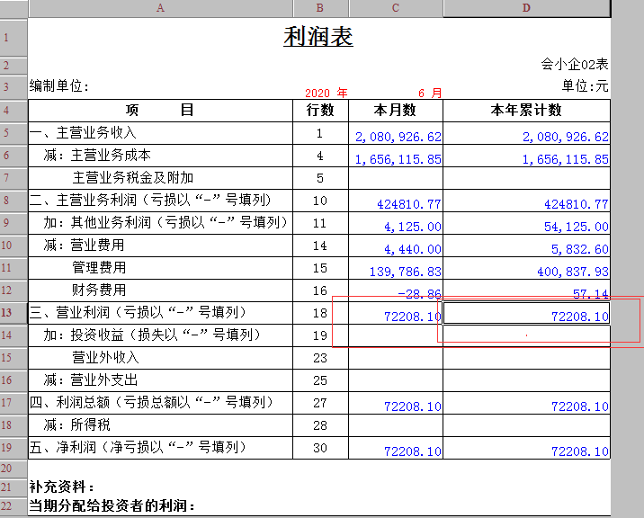Select value 4,440.00
Image resolution: width=644 pixels, height=518 pixels.
(x=396, y=246)
